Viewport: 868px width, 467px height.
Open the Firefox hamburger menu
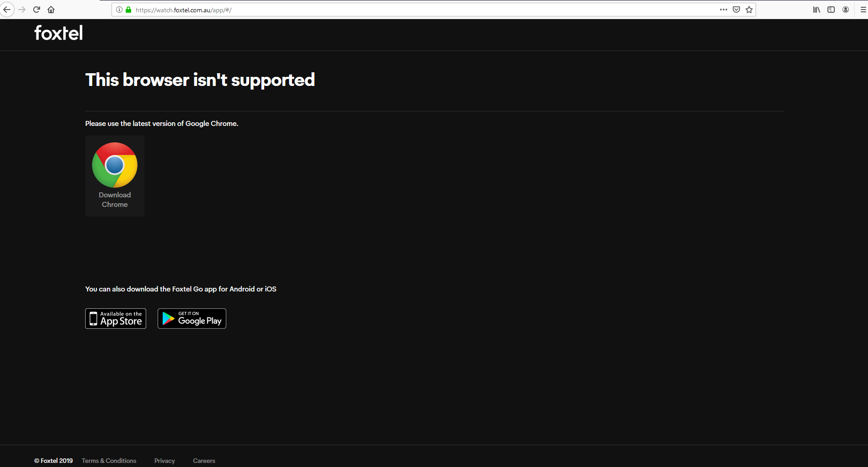(862, 10)
